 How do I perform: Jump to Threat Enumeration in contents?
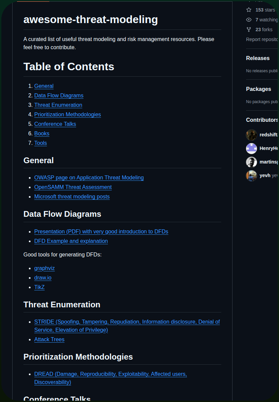pyautogui.click(x=58, y=105)
